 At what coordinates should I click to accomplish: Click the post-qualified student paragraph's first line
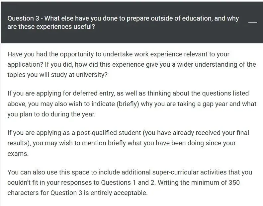click(128, 133)
